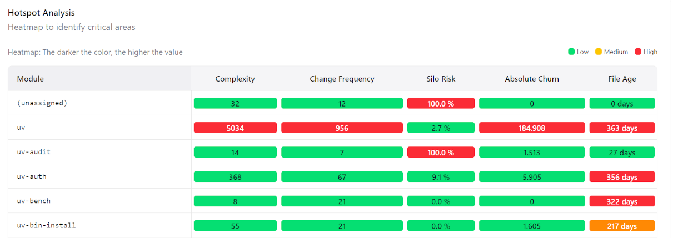Sort by the Absolute Churn column header
Image resolution: width=678 pixels, height=238 pixels.
(532, 79)
